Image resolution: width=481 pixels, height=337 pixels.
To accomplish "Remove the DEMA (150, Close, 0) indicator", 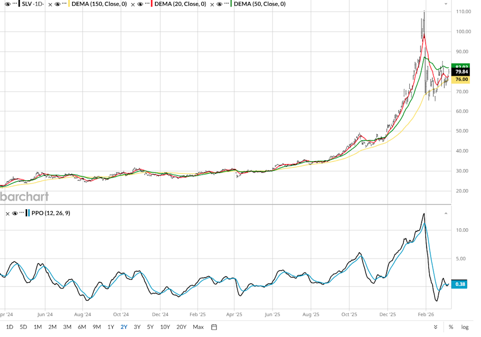I will point(50,4).
